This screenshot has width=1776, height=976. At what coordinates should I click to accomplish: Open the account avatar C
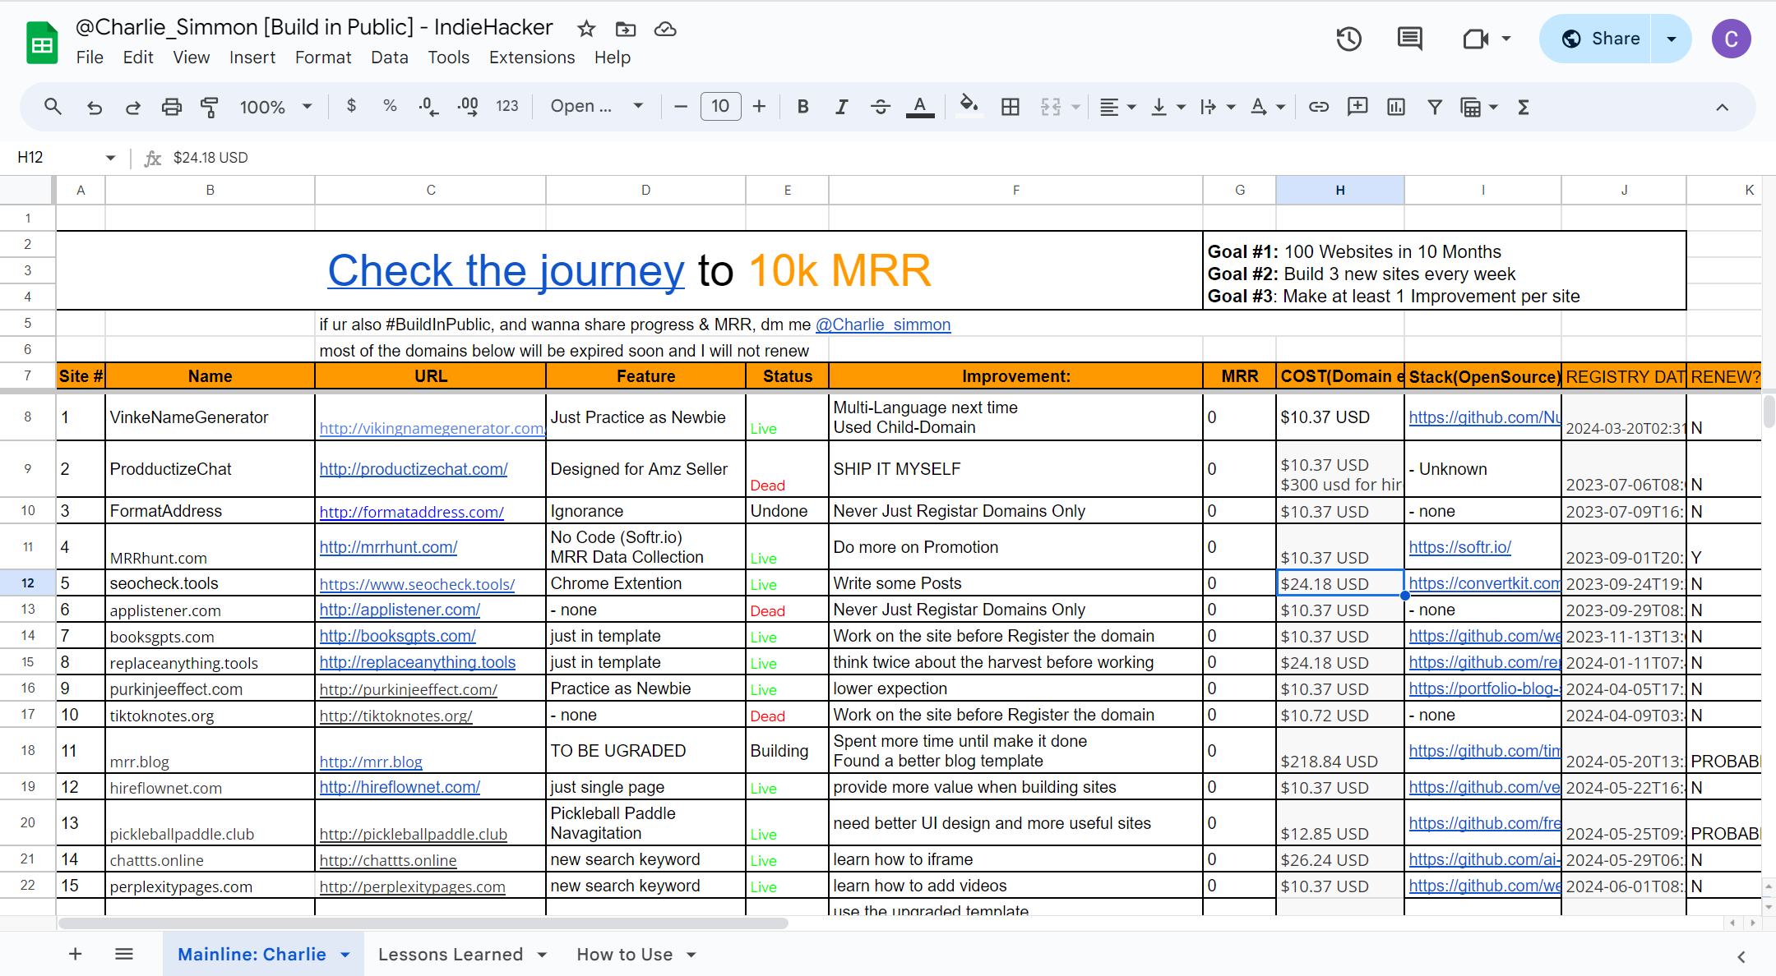[x=1732, y=39]
